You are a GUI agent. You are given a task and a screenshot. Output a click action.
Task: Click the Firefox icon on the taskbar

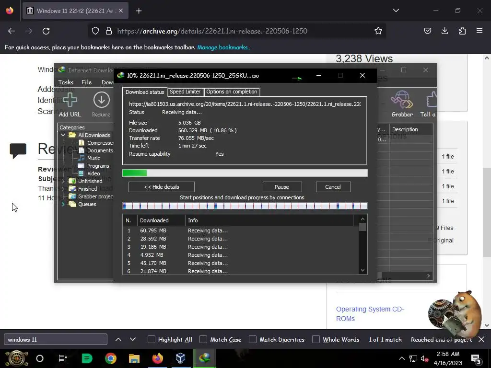click(x=157, y=358)
